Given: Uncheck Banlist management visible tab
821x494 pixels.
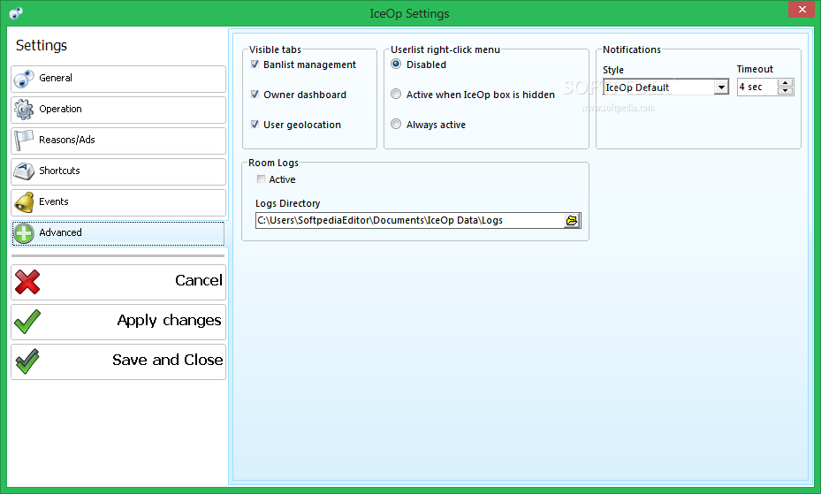Looking at the screenshot, I should [255, 65].
